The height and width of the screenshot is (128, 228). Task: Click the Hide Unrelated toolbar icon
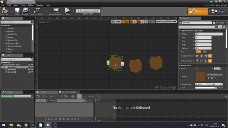pyautogui.click(x=37, y=11)
